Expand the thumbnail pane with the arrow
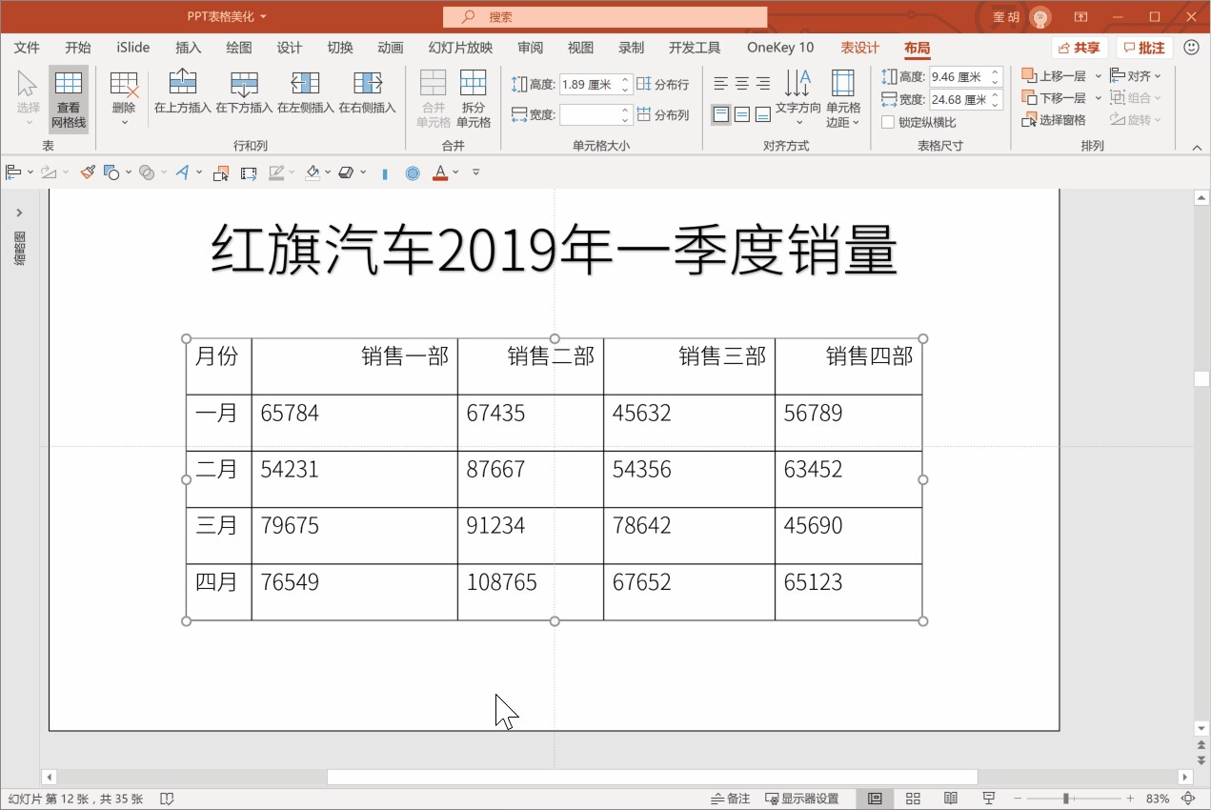Viewport: 1211px width, 810px height. coord(19,213)
